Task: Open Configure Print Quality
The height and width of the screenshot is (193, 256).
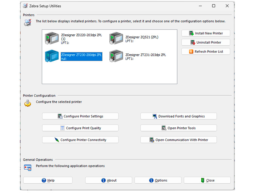Action: pyautogui.click(x=80, y=128)
